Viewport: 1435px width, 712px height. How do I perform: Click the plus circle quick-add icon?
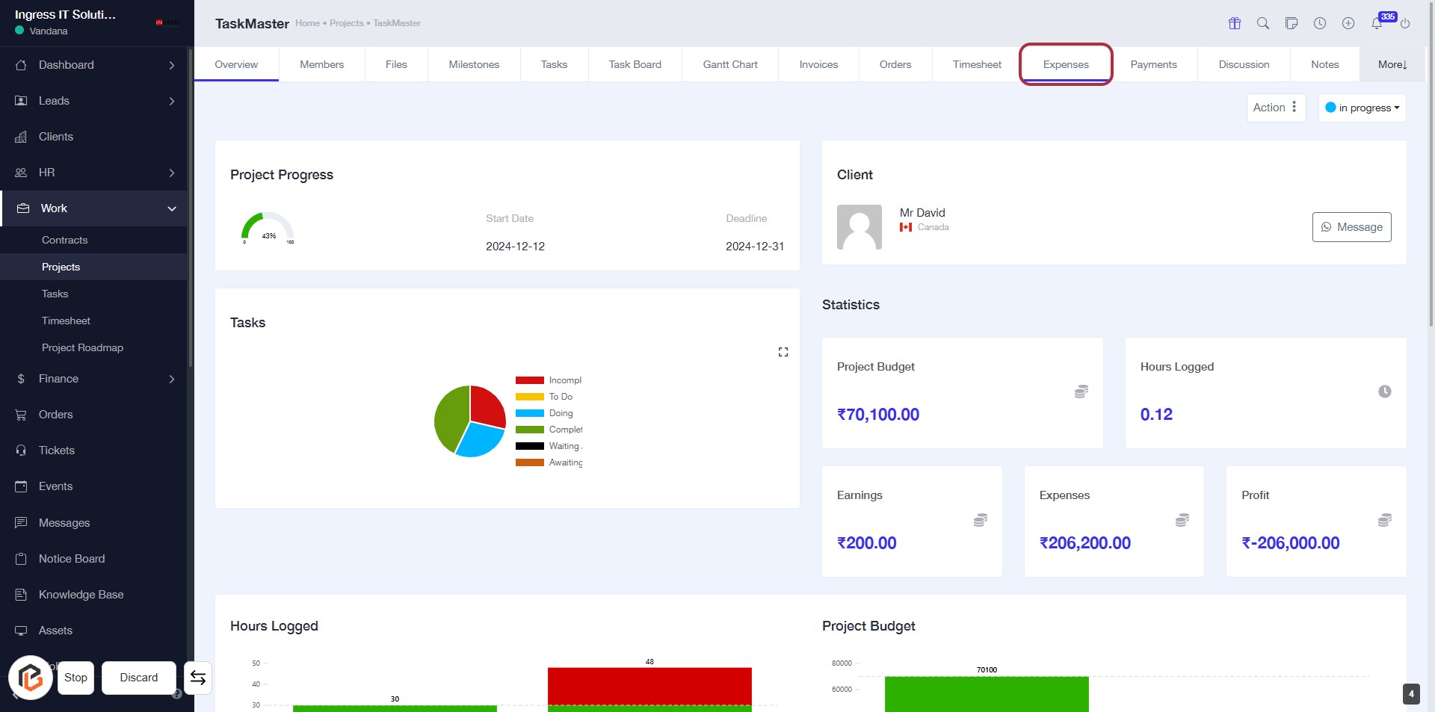click(1348, 23)
